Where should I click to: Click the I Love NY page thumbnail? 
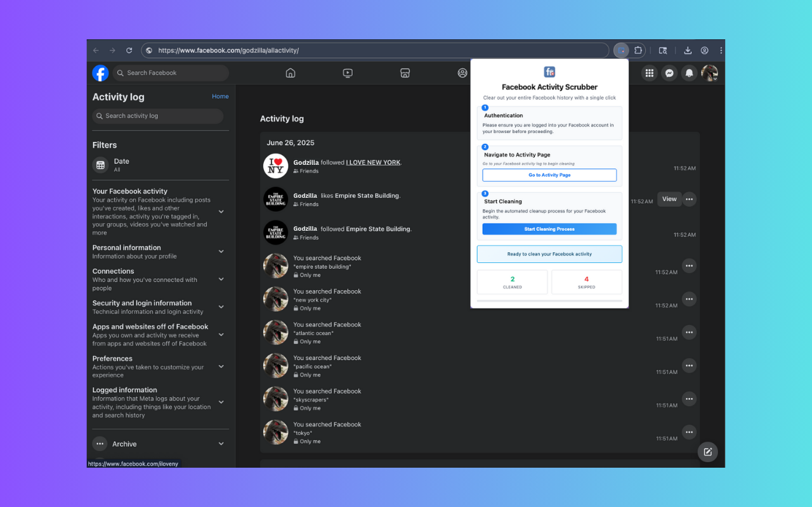click(275, 166)
